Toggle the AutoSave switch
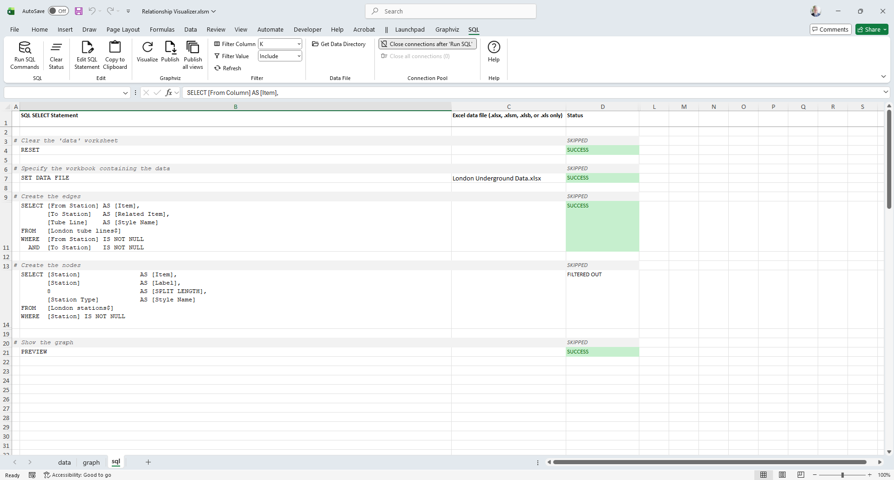 point(59,11)
